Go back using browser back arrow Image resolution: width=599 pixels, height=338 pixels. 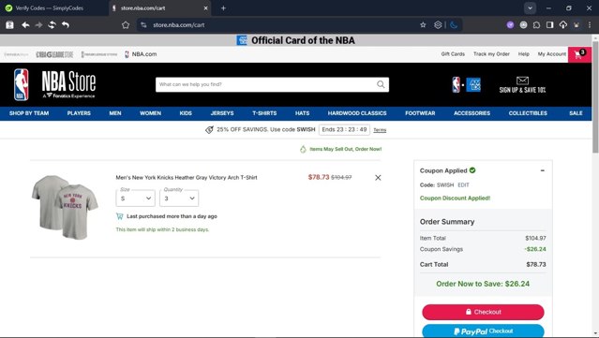[25, 24]
